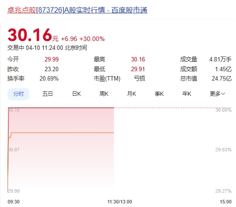236x207 pixels.
Task: Click the chart axis label 29.27%
Action: point(224,191)
